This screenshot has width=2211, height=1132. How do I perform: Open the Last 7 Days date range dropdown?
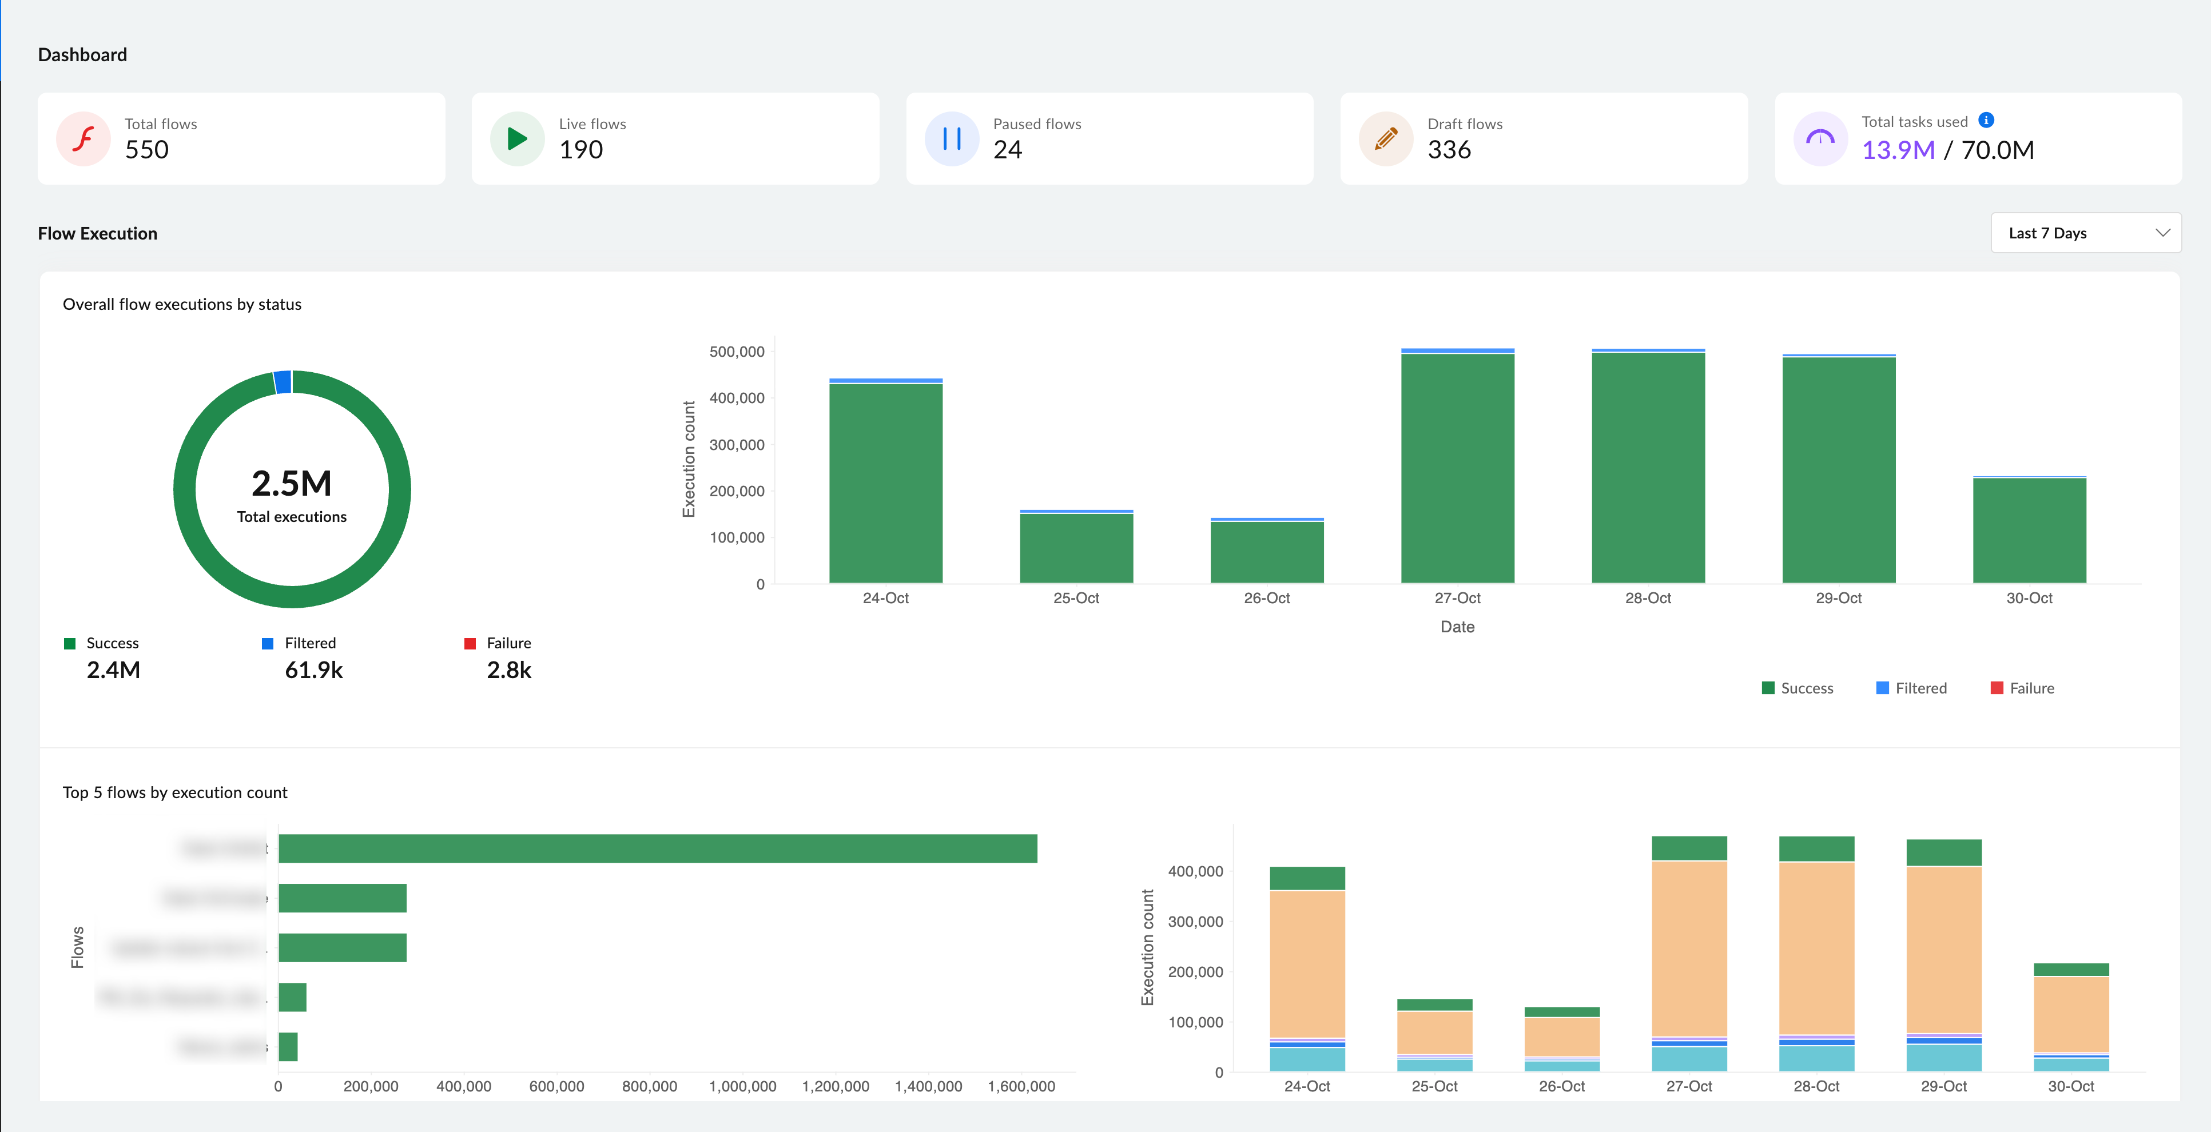(x=2086, y=232)
